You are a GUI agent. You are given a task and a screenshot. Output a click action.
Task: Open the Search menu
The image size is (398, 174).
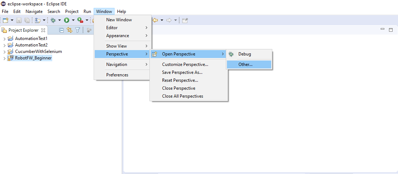(x=54, y=12)
